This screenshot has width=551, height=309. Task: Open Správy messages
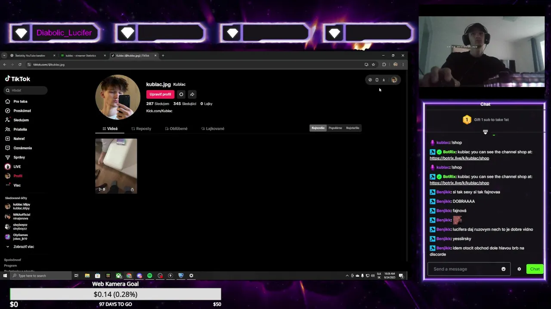pyautogui.click(x=15, y=157)
